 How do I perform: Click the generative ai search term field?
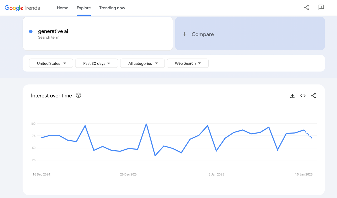tap(98, 34)
